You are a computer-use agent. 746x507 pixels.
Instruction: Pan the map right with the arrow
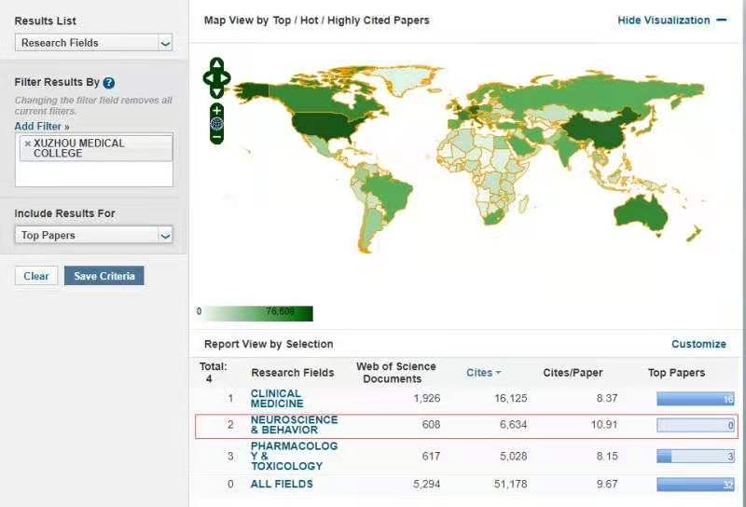[226, 78]
